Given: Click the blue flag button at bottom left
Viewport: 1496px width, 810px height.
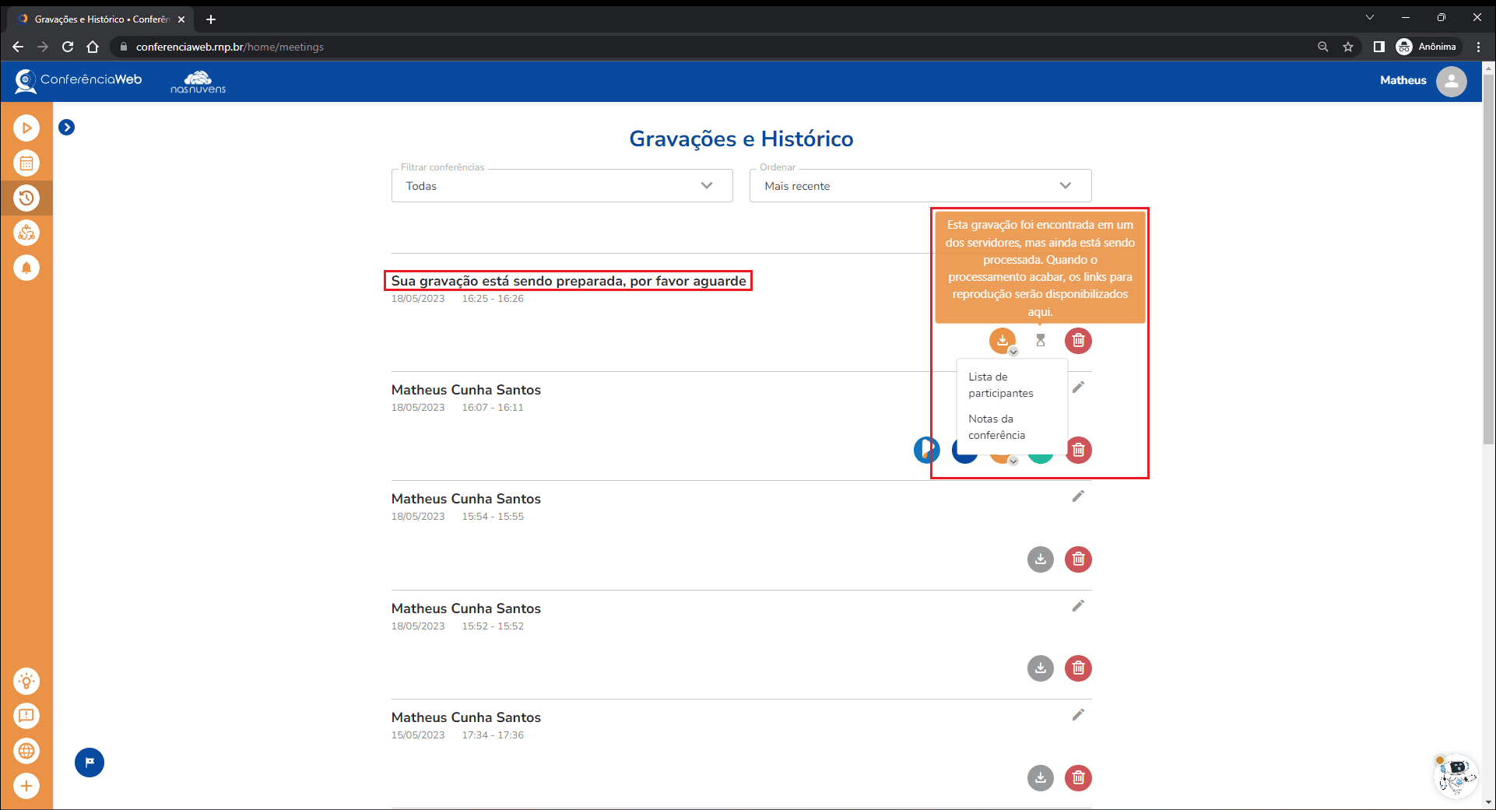Looking at the screenshot, I should coord(90,763).
